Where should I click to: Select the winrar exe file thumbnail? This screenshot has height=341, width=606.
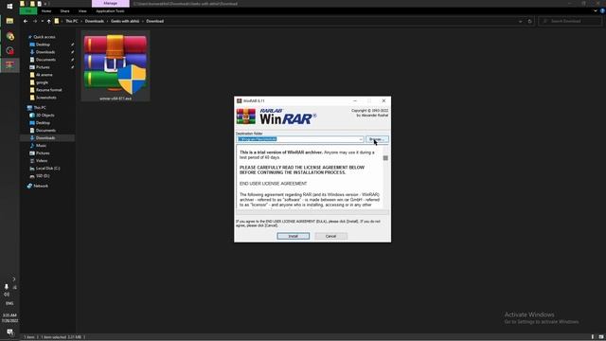pos(116,66)
